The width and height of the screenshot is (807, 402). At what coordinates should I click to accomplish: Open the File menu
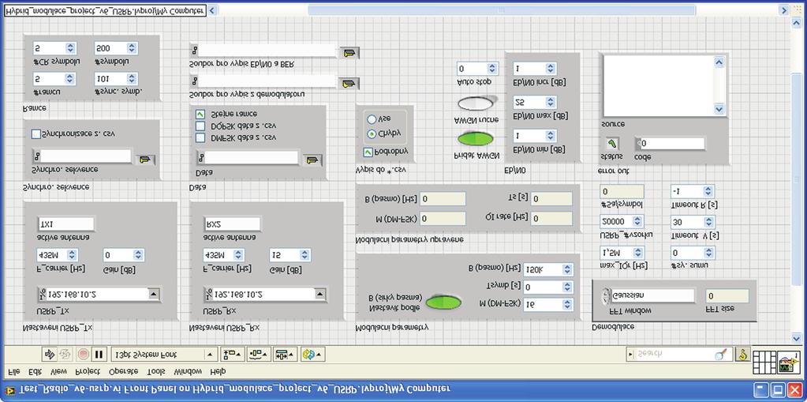click(14, 371)
